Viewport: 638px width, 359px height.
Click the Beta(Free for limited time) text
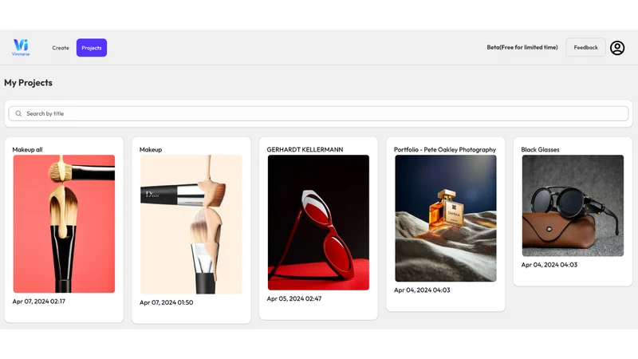click(x=522, y=47)
